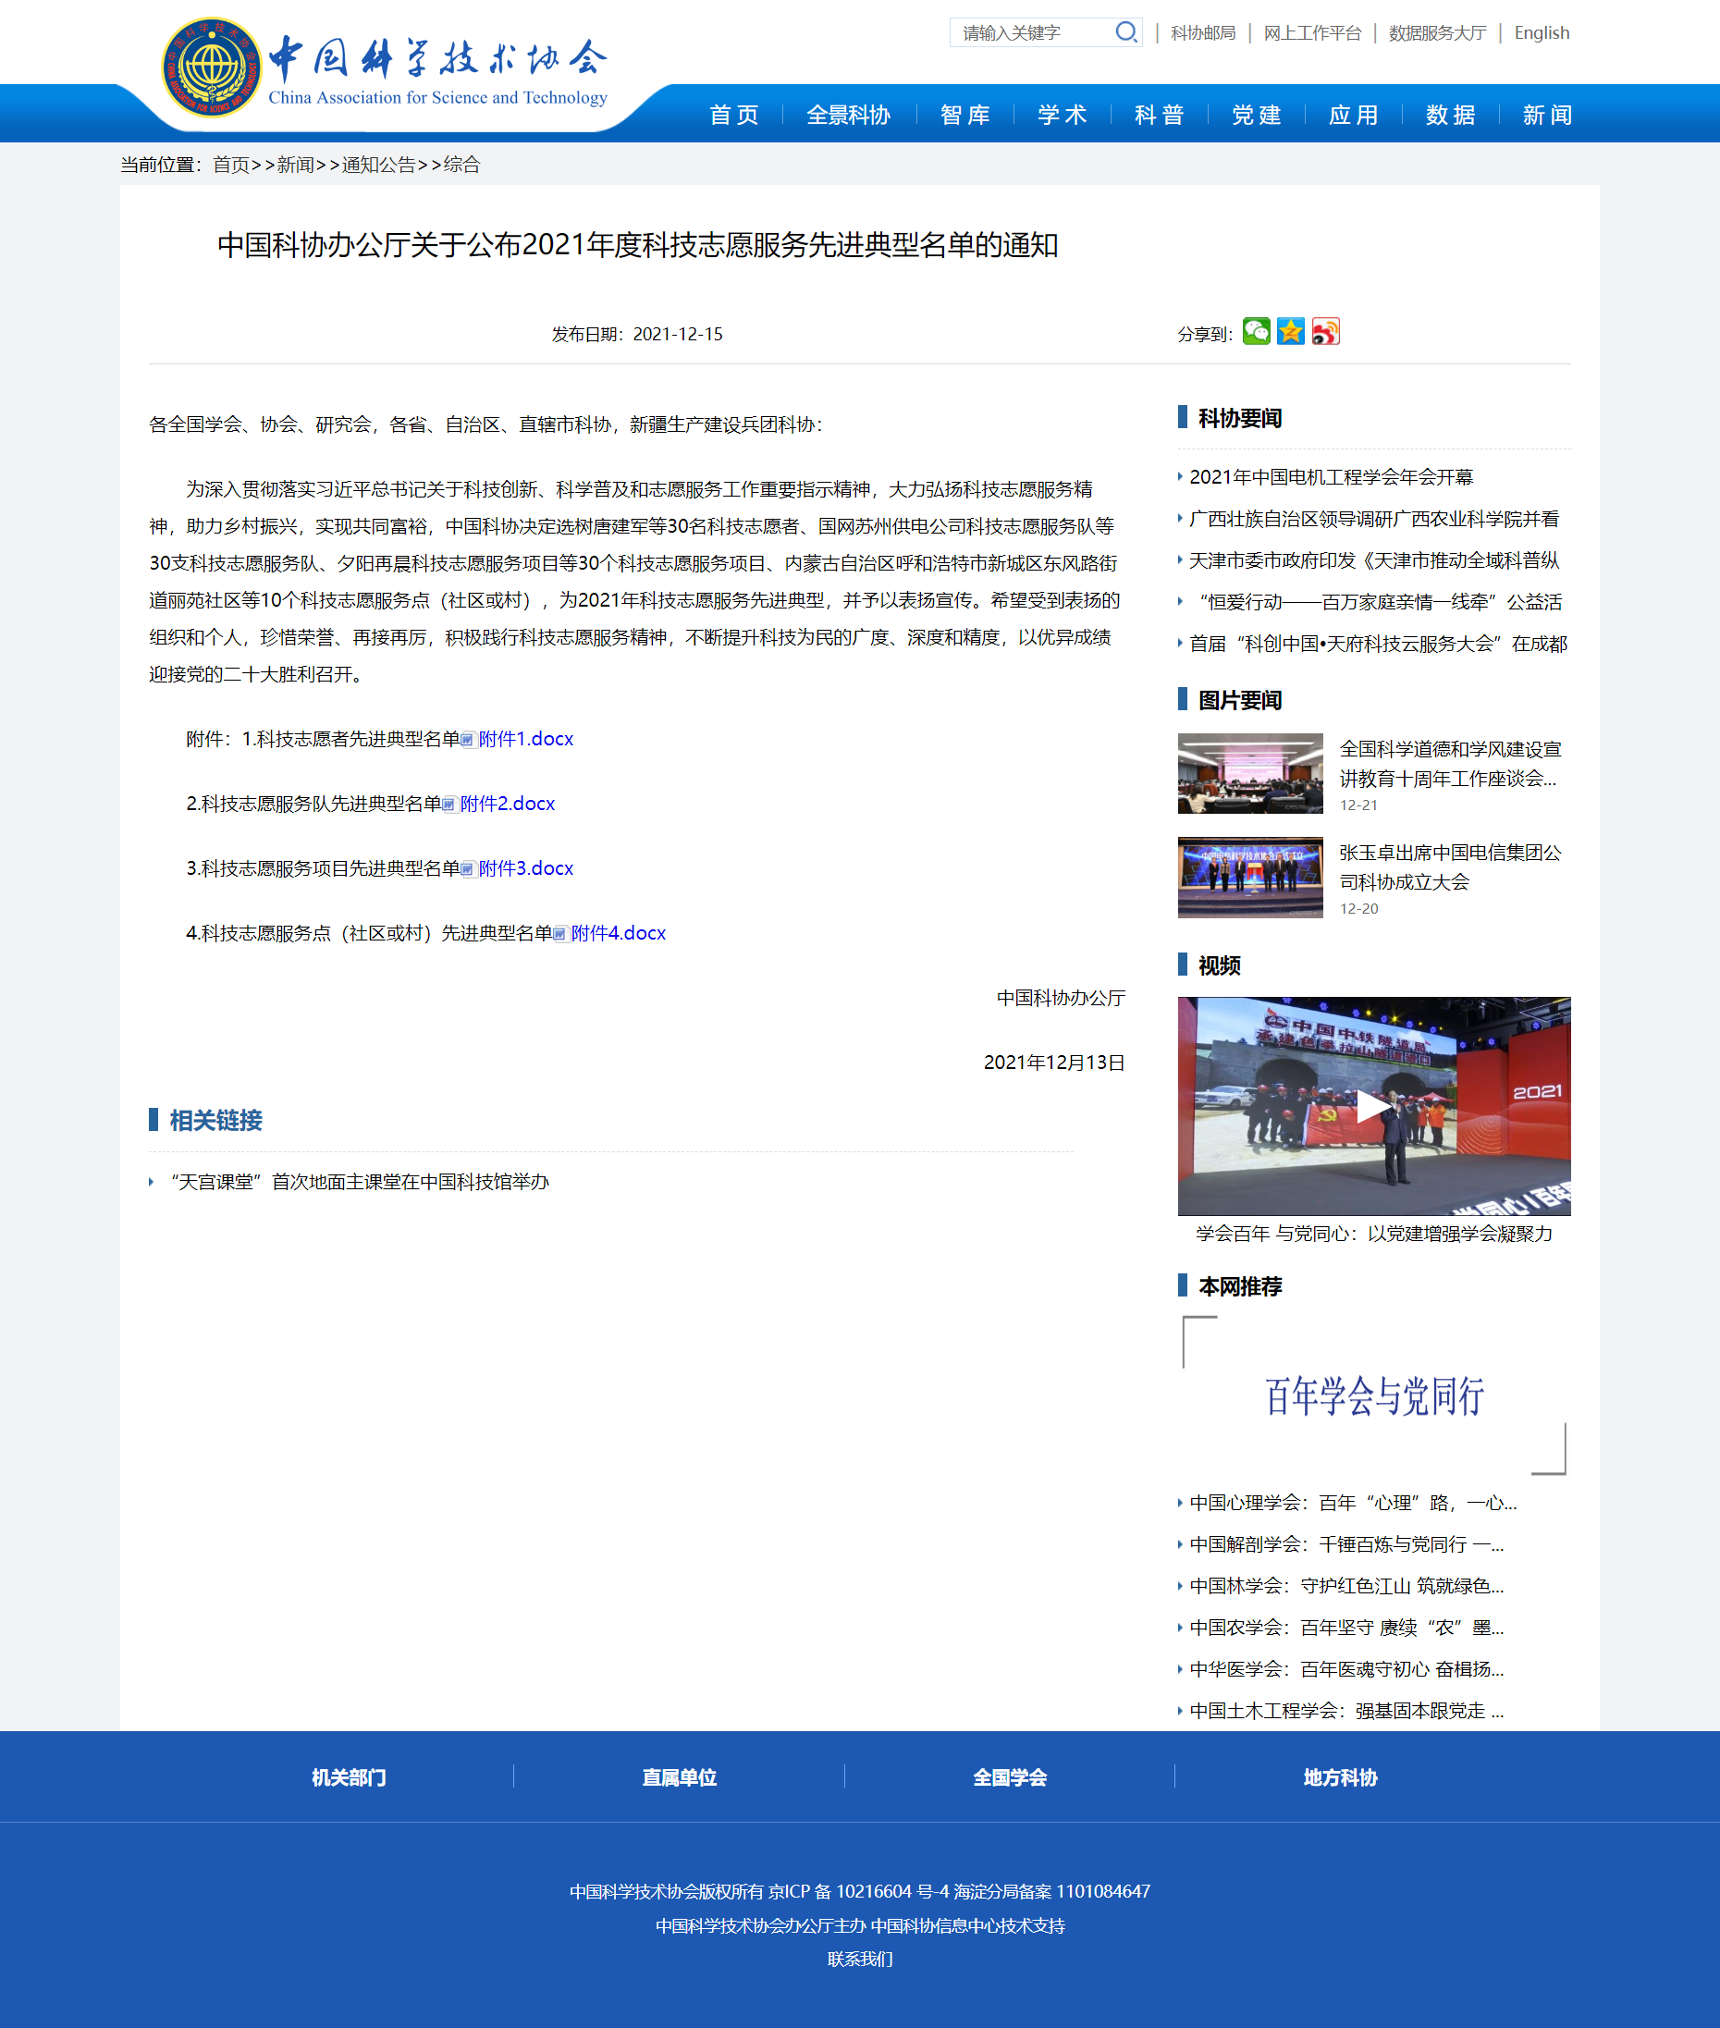The width and height of the screenshot is (1720, 2028).
Task: Click the 中国科学技术协会 title logo text
Action: (x=437, y=58)
